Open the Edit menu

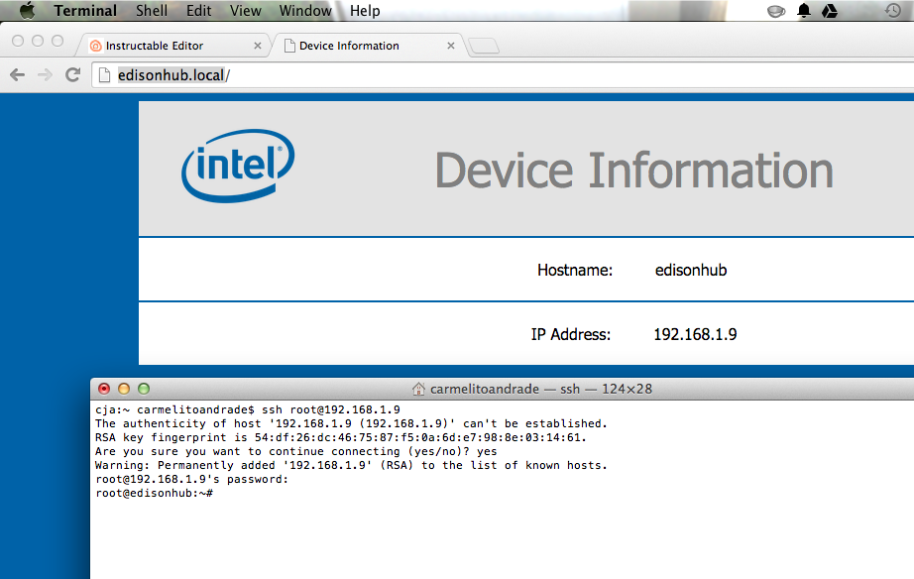199,11
